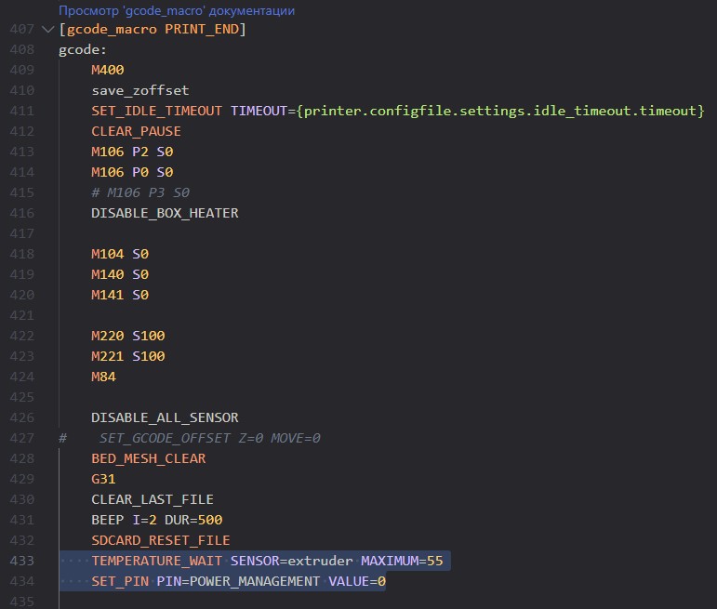
Task: Click the commented line # M106 P3 S0
Action: [x=140, y=193]
